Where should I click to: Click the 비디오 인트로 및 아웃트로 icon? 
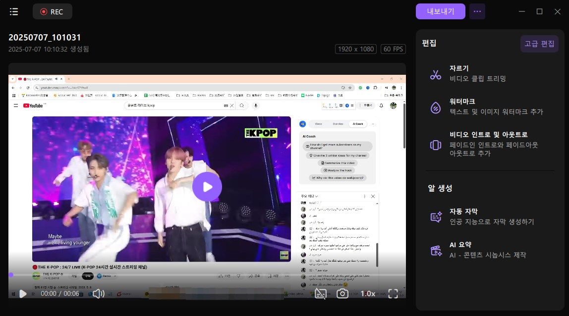click(x=436, y=145)
